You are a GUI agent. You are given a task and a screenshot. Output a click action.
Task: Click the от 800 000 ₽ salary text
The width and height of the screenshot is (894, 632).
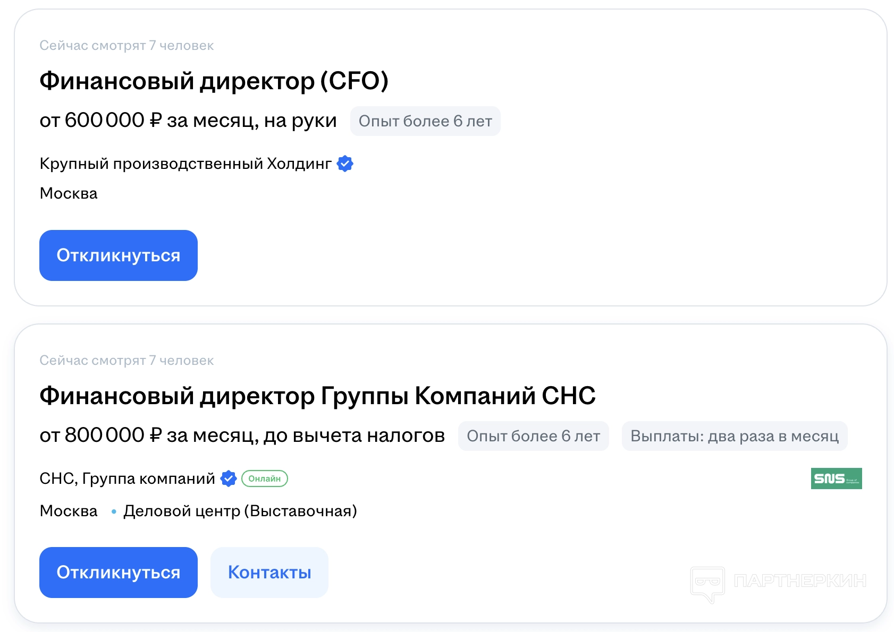coord(242,435)
